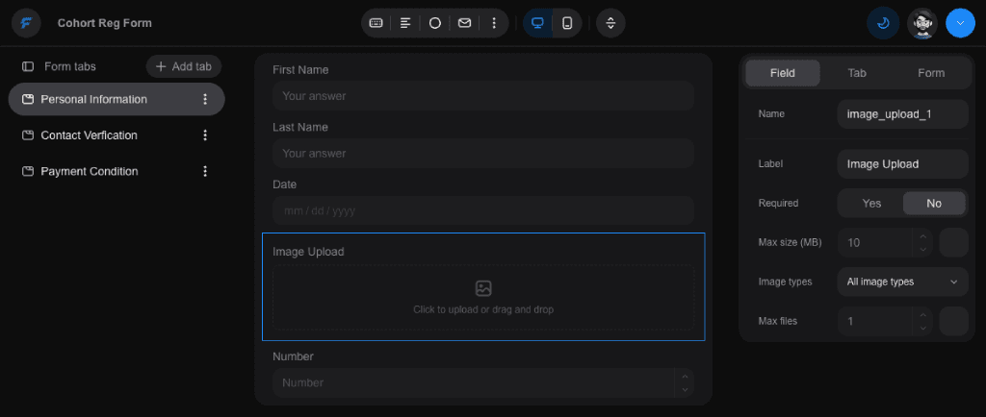Click the Max size (MB) input

click(874, 243)
